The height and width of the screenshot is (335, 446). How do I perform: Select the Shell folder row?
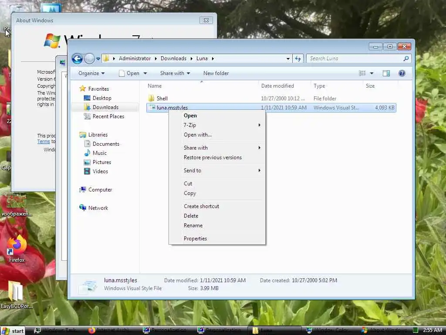[x=271, y=98]
